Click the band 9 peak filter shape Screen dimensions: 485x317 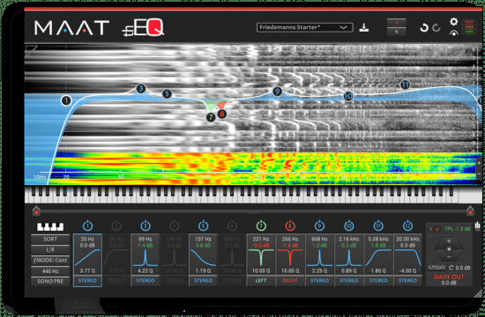(319, 258)
